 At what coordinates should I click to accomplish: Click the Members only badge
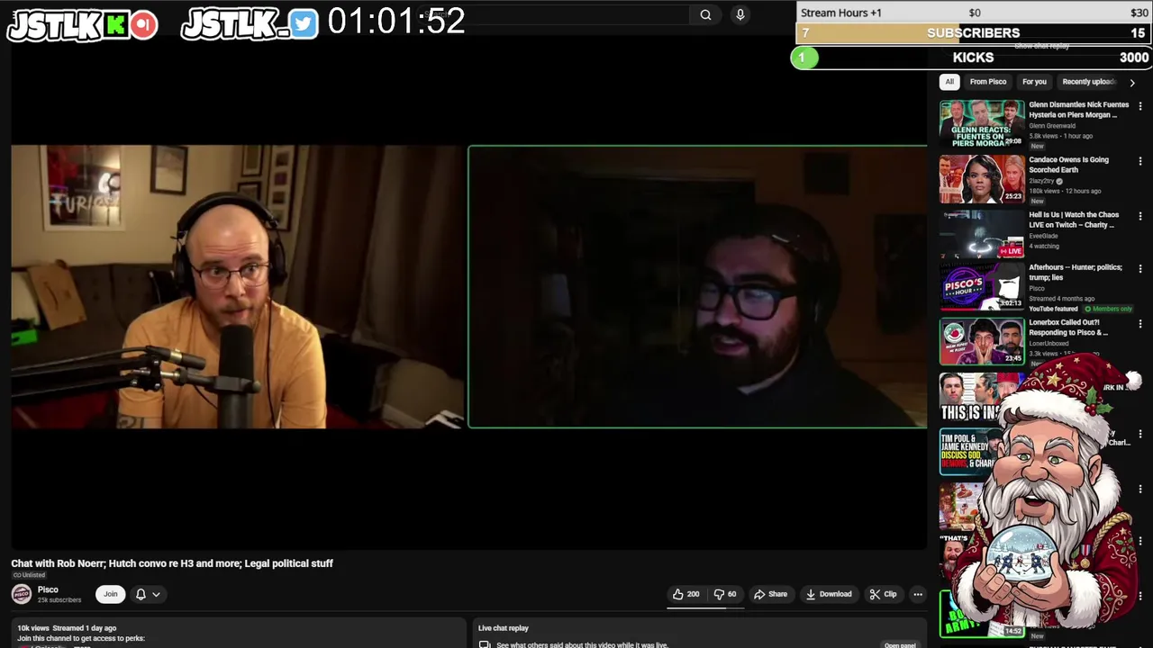click(x=1109, y=309)
